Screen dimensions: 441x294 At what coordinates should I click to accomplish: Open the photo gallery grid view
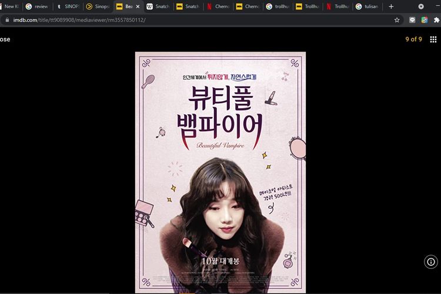coord(433,39)
